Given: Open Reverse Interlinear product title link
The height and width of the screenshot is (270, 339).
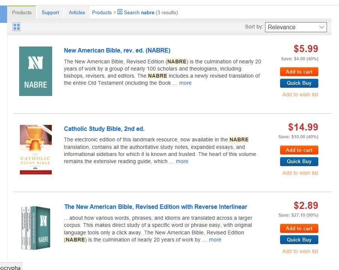Looking at the screenshot, I should pyautogui.click(x=155, y=207).
